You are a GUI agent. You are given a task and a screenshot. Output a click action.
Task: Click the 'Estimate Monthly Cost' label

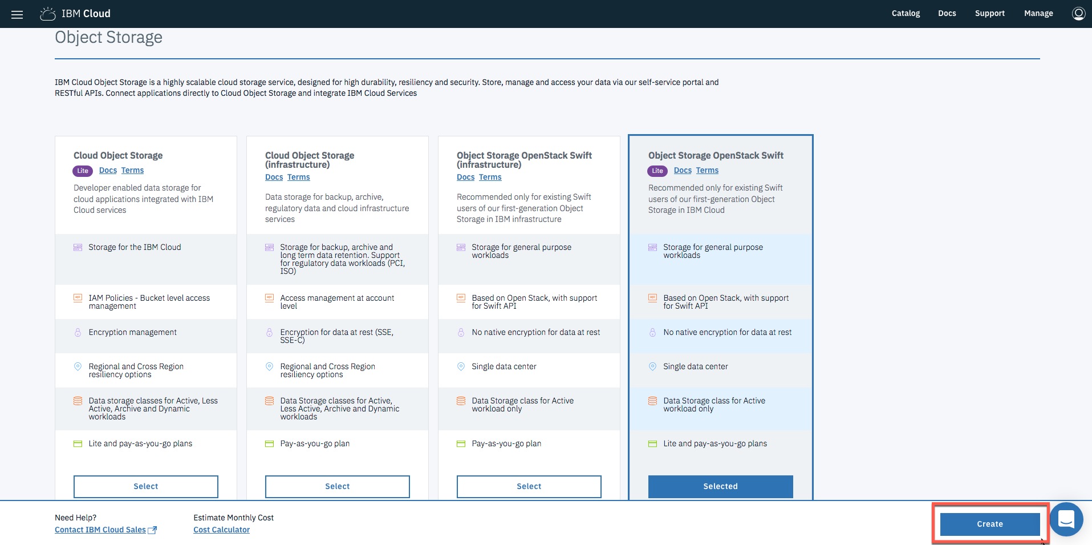[233, 518]
